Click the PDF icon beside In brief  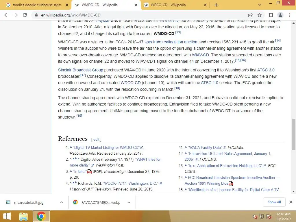pyautogui.click(x=90, y=172)
